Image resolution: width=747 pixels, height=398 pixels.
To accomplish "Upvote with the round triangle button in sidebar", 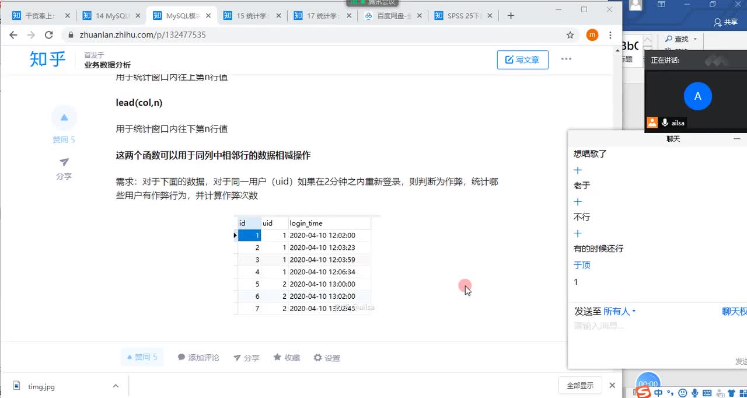I will [x=64, y=117].
